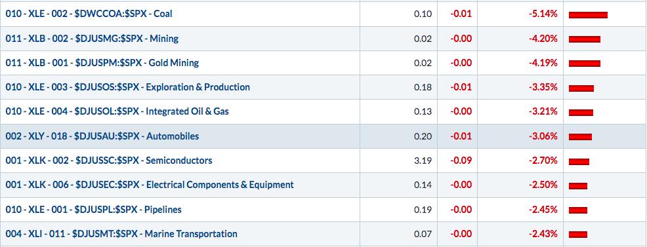Open the $DJUSPM:$SPX Gold Mining link
Image resolution: width=647 pixels, height=247 pixels.
point(102,63)
